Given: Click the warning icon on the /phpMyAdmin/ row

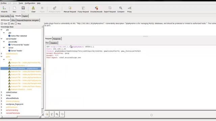Looking at the screenshot, I should pyautogui.click(x=9, y=69).
